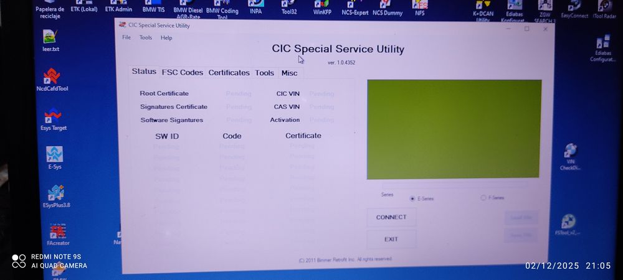
Task: Switch to the Status tab
Action: (144, 72)
